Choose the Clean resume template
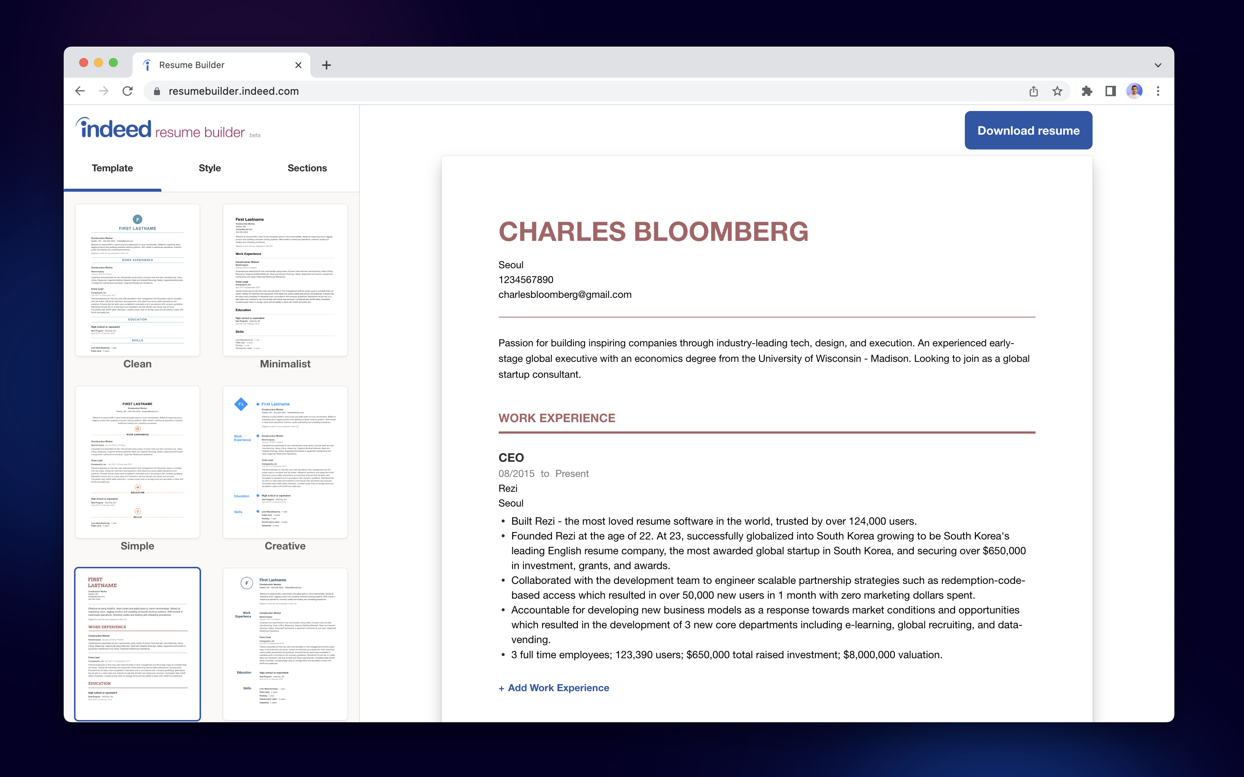Viewport: 1244px width, 777px height. [137, 280]
